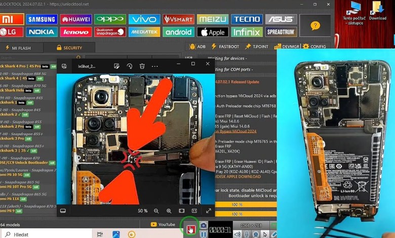Click the YouTube link at the bottom
The height and width of the screenshot is (238, 395).
tap(163, 224)
